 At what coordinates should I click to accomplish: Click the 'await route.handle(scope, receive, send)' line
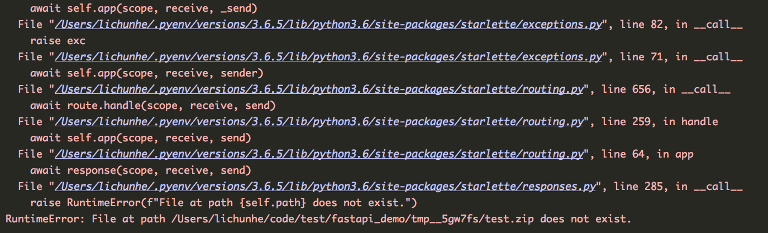click(152, 106)
